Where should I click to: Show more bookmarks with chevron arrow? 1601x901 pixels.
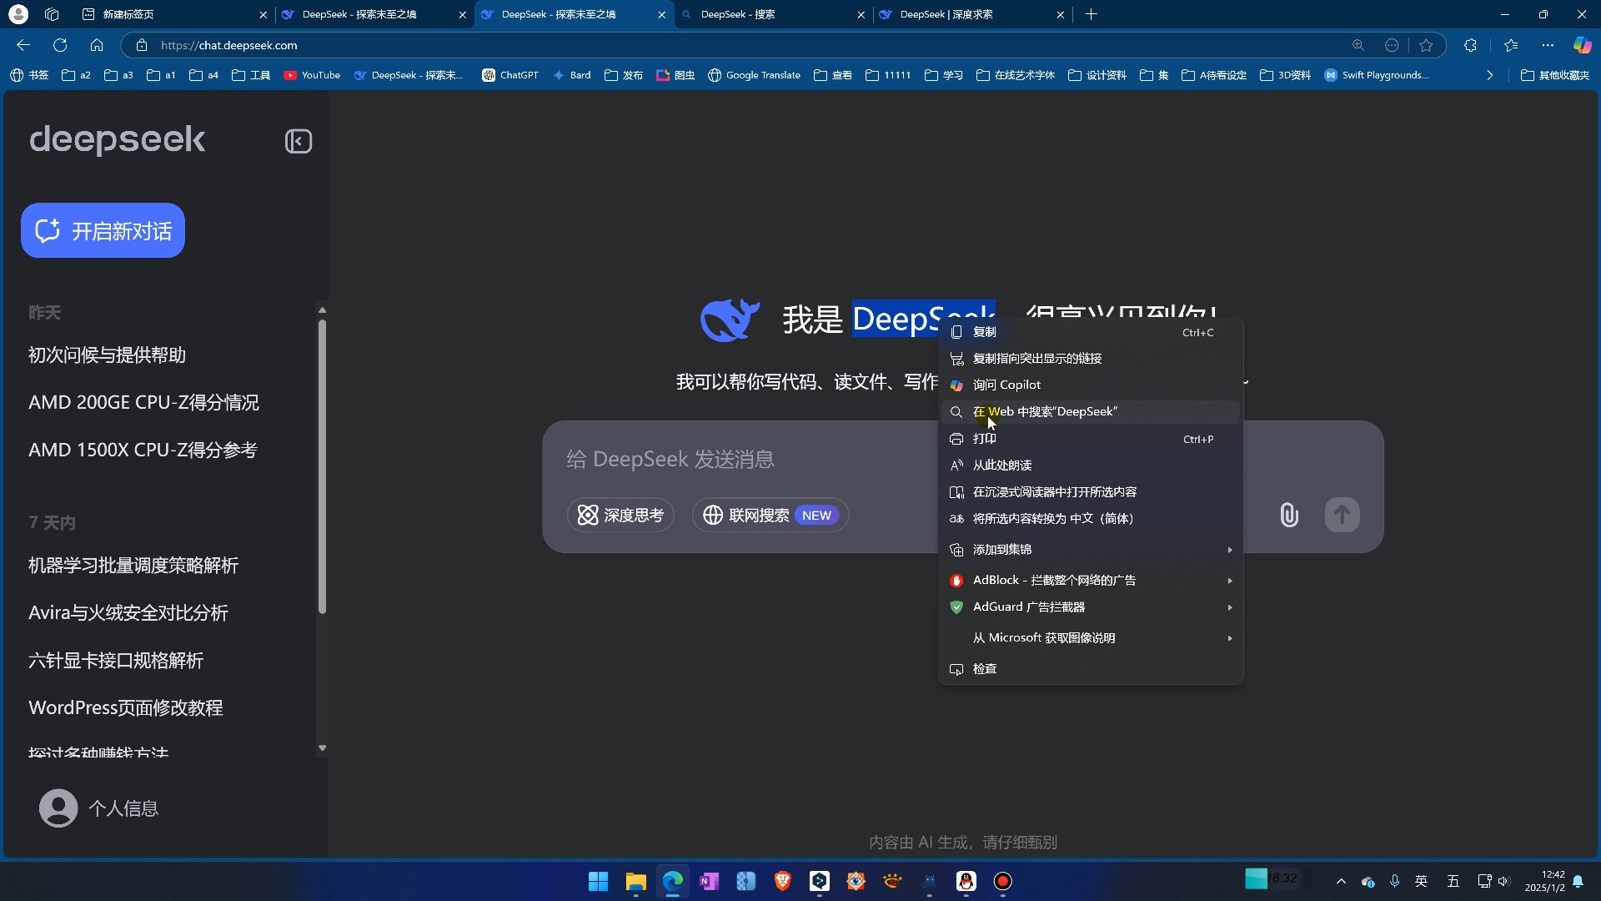pos(1489,75)
